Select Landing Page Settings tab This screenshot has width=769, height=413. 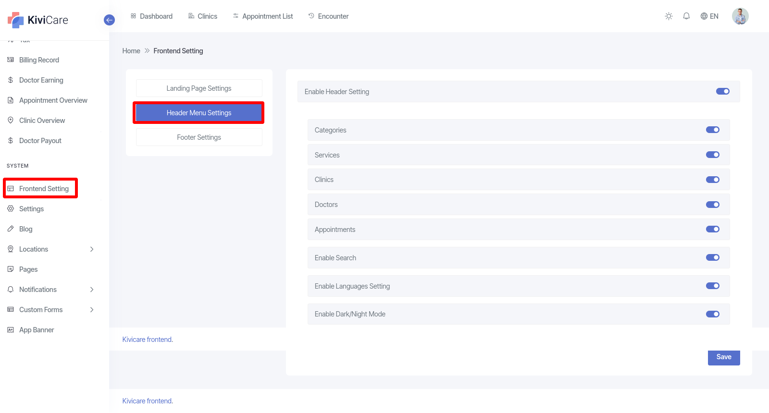coord(199,88)
